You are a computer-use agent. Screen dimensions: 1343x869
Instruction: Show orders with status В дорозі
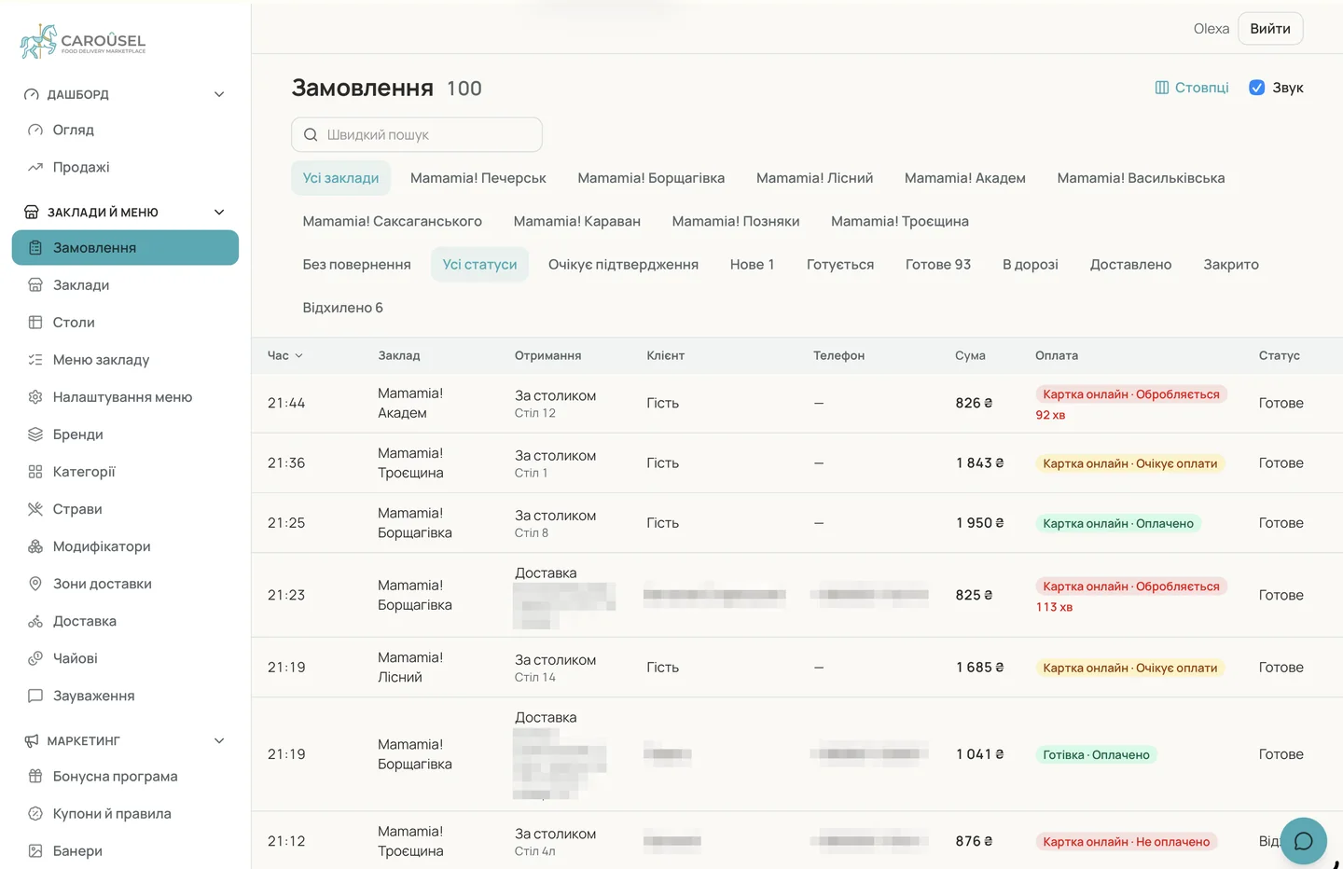1031,265
